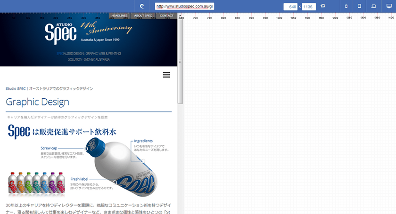Click the Ingredients callout label
The width and height of the screenshot is (396, 214).
(143, 141)
